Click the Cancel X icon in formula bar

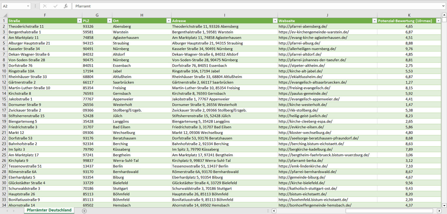45,6
